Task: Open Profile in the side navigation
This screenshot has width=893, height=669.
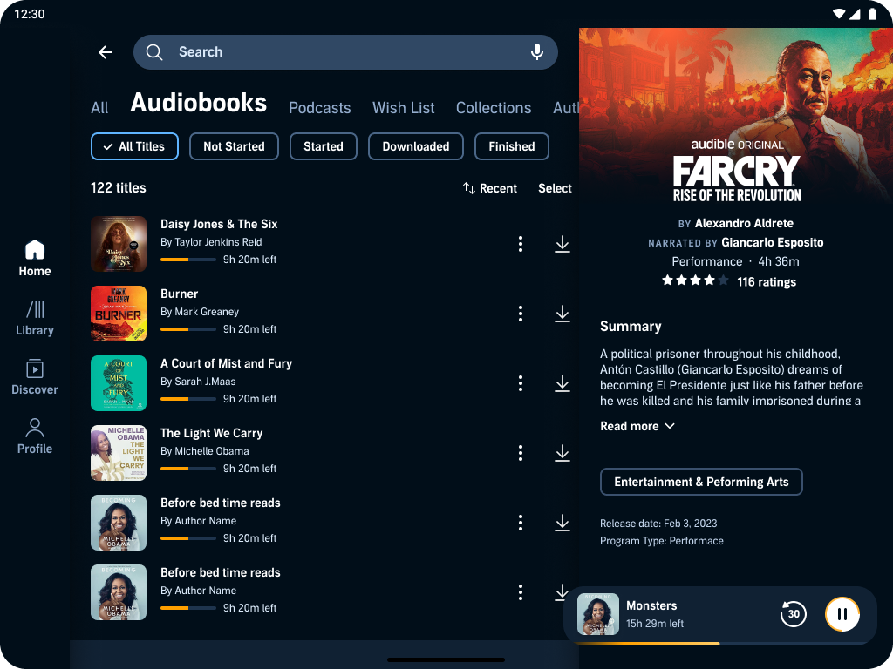Action: pos(35,436)
